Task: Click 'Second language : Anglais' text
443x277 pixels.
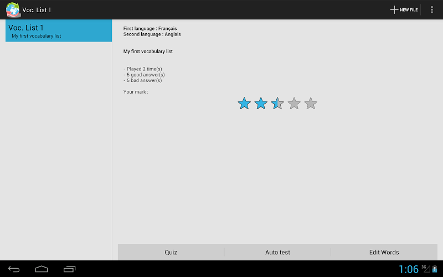Action: (x=152, y=34)
